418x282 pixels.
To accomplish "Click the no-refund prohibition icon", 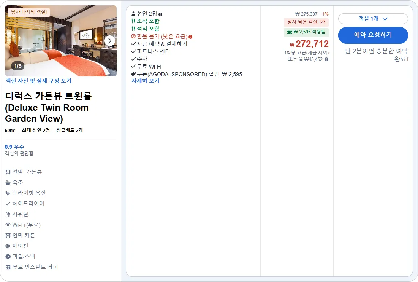I will pyautogui.click(x=133, y=36).
